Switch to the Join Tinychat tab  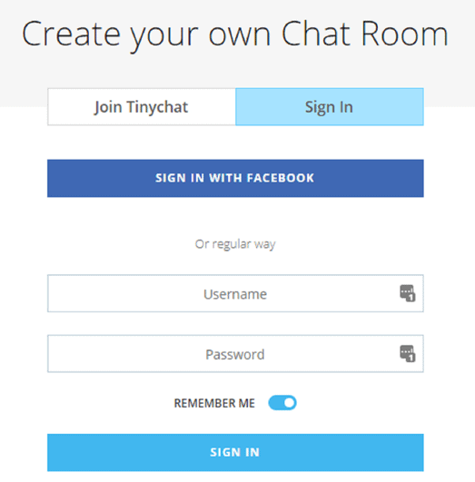tap(142, 107)
